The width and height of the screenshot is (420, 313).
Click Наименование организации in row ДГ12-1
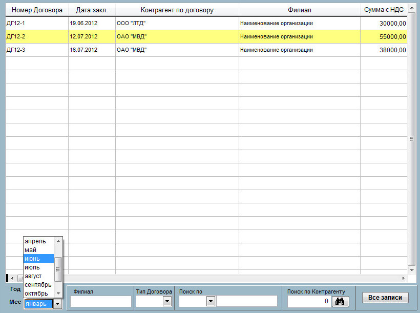pos(300,24)
